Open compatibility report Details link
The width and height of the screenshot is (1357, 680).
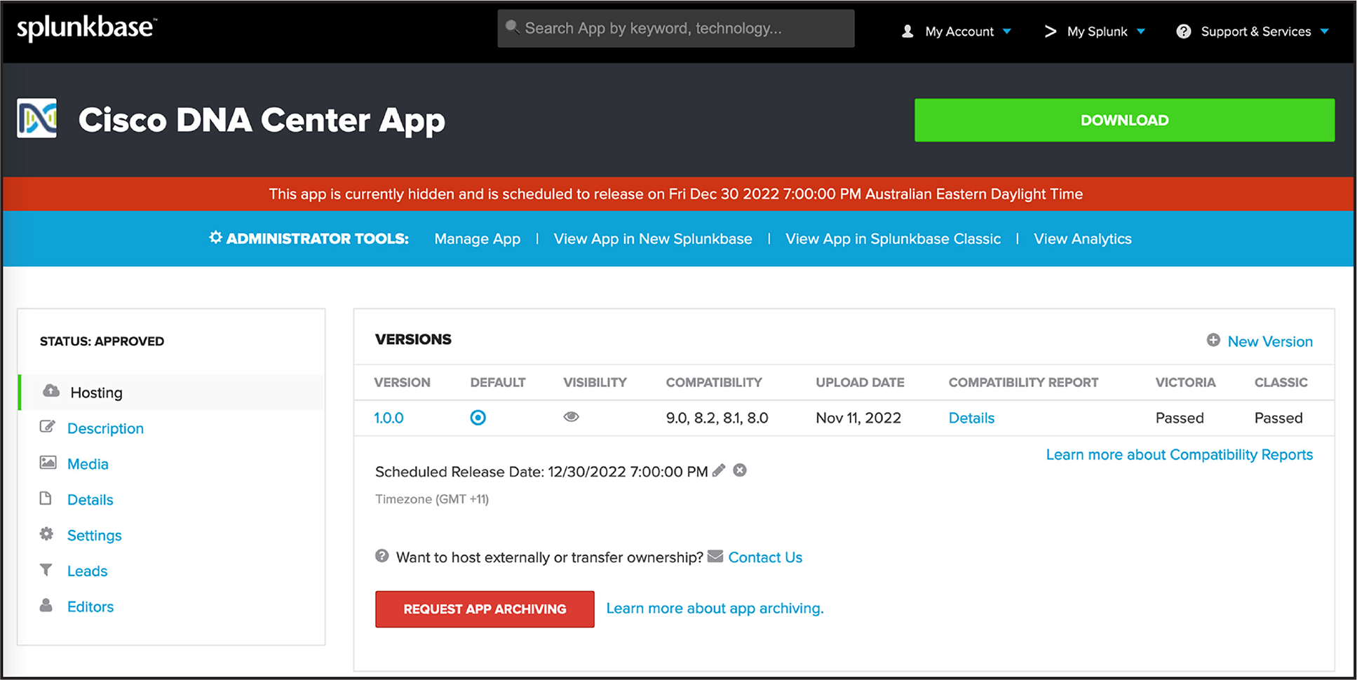click(971, 418)
